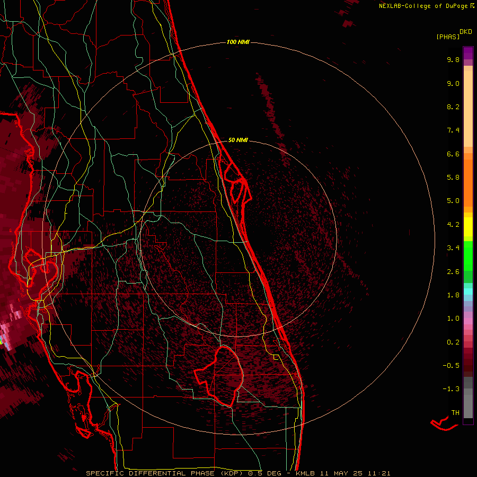Click the 100 NMI range ring label
The height and width of the screenshot is (477, 477).
(x=238, y=42)
